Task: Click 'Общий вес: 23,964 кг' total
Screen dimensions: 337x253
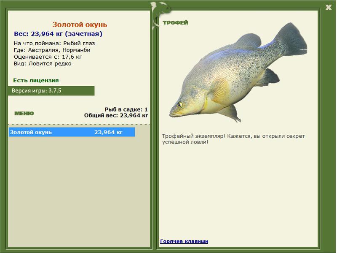Action: pos(116,115)
